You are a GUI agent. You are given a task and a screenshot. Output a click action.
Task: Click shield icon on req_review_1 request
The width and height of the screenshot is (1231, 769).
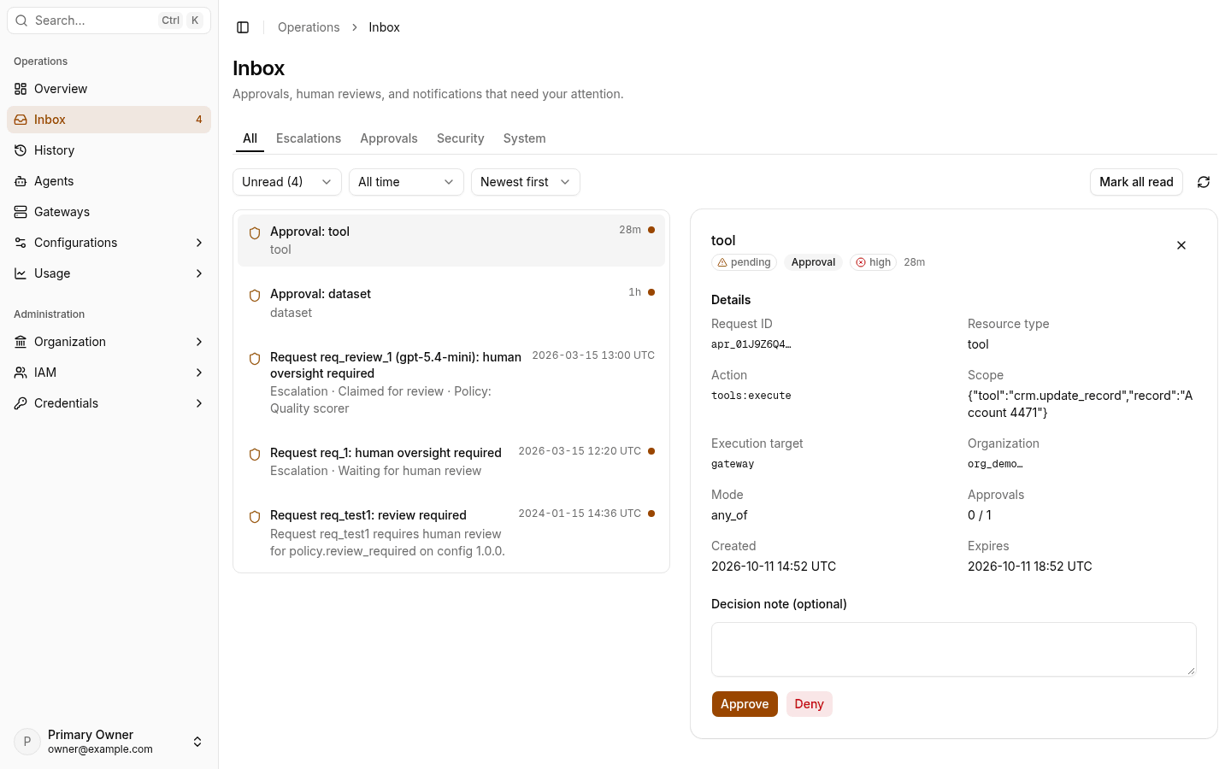pos(255,359)
